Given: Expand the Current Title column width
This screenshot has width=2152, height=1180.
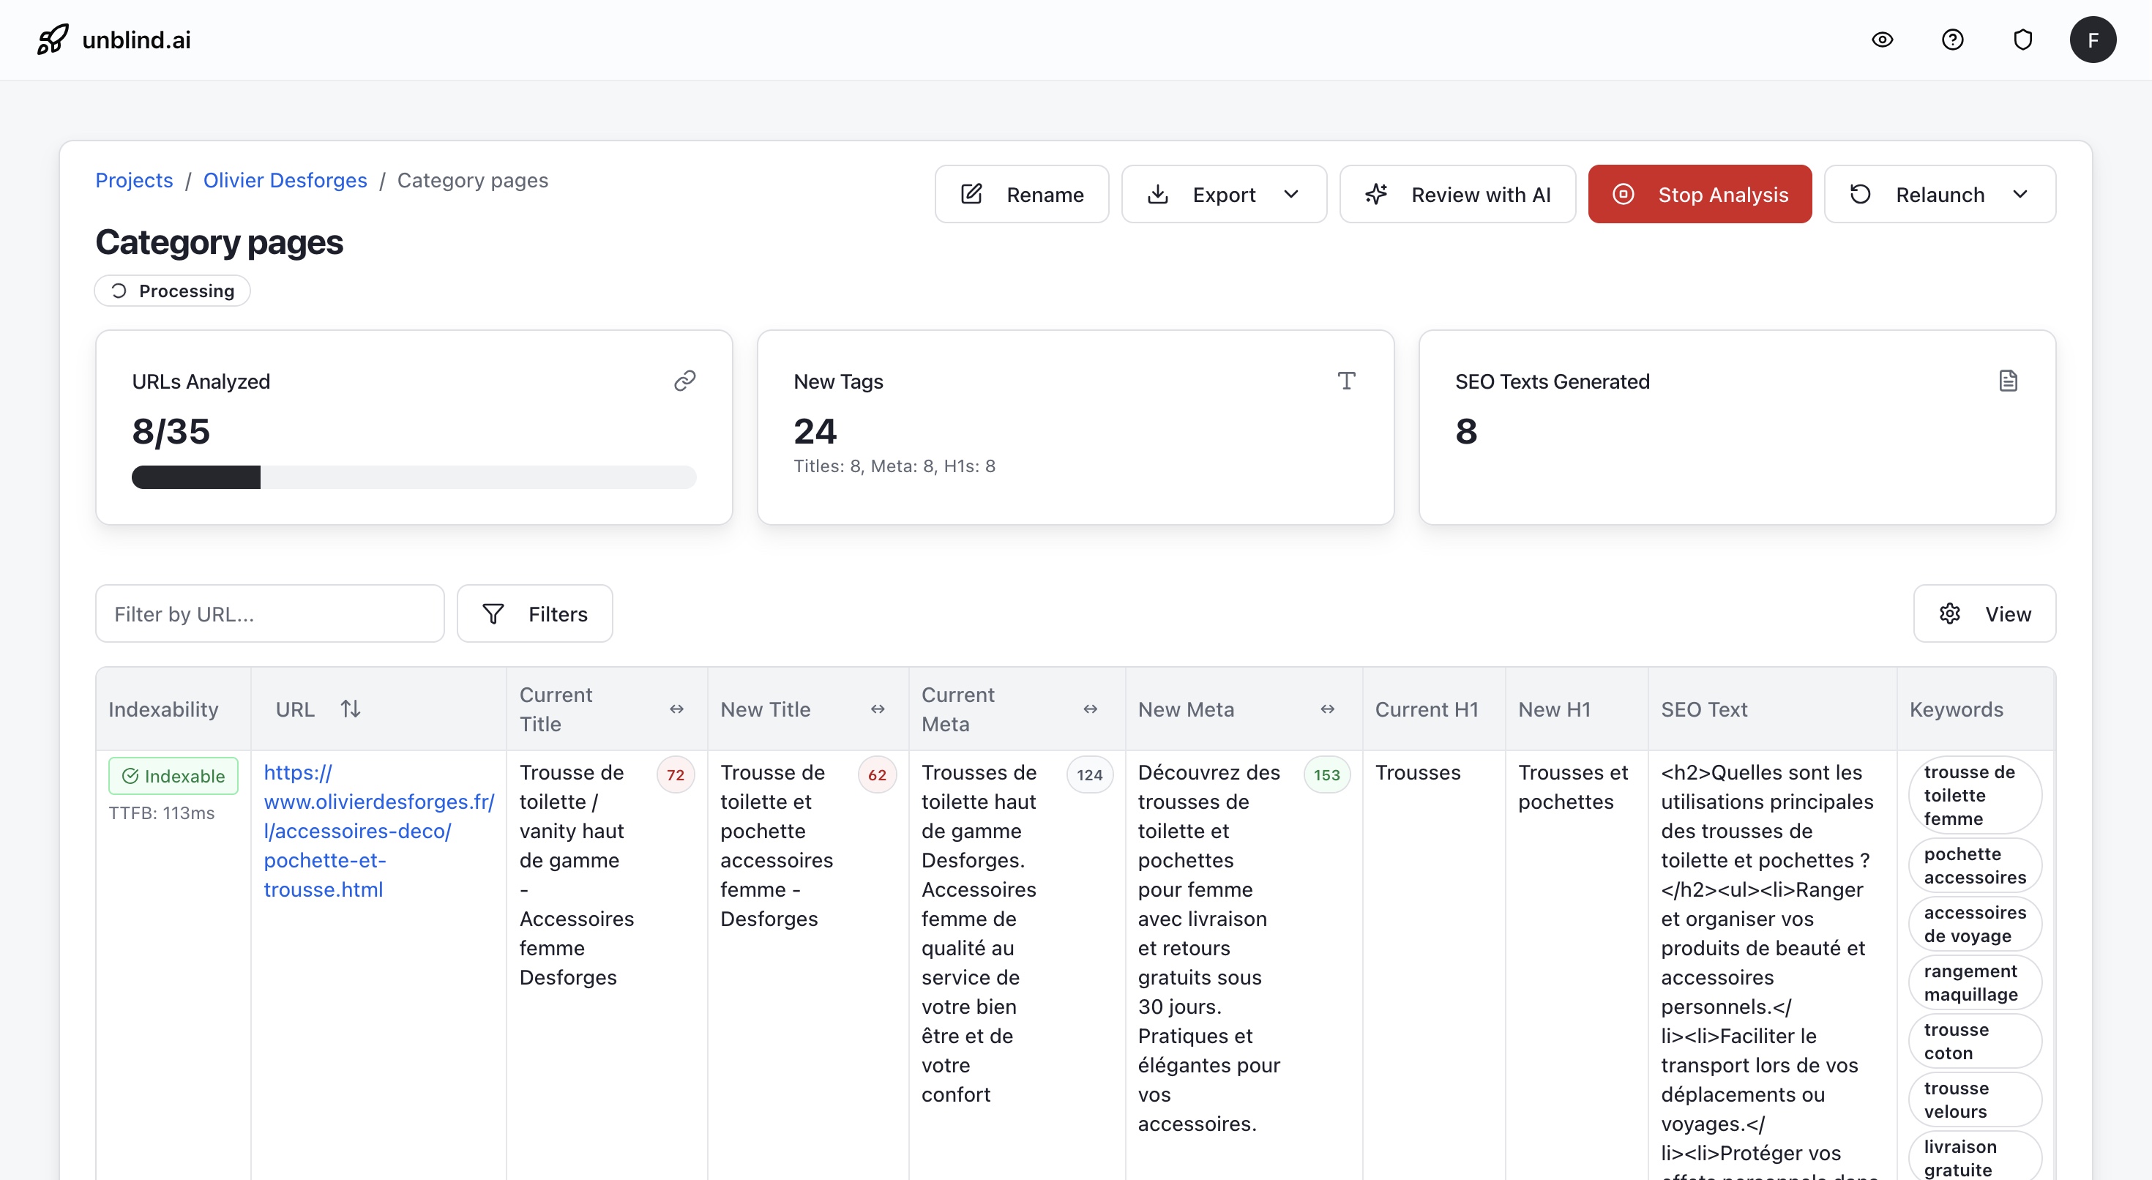Looking at the screenshot, I should pyautogui.click(x=676, y=709).
